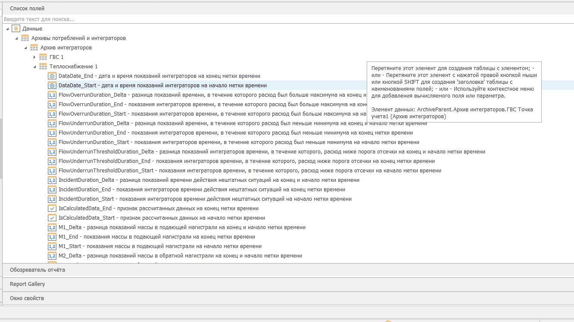
Task: Select M1_End field text
Action: [157, 236]
